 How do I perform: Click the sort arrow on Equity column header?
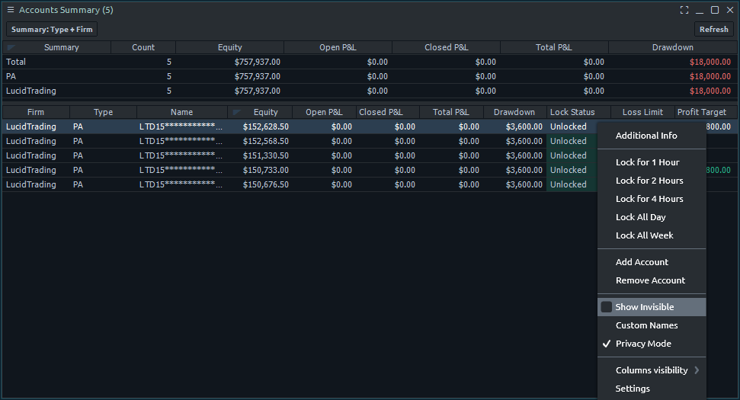pyautogui.click(x=237, y=112)
